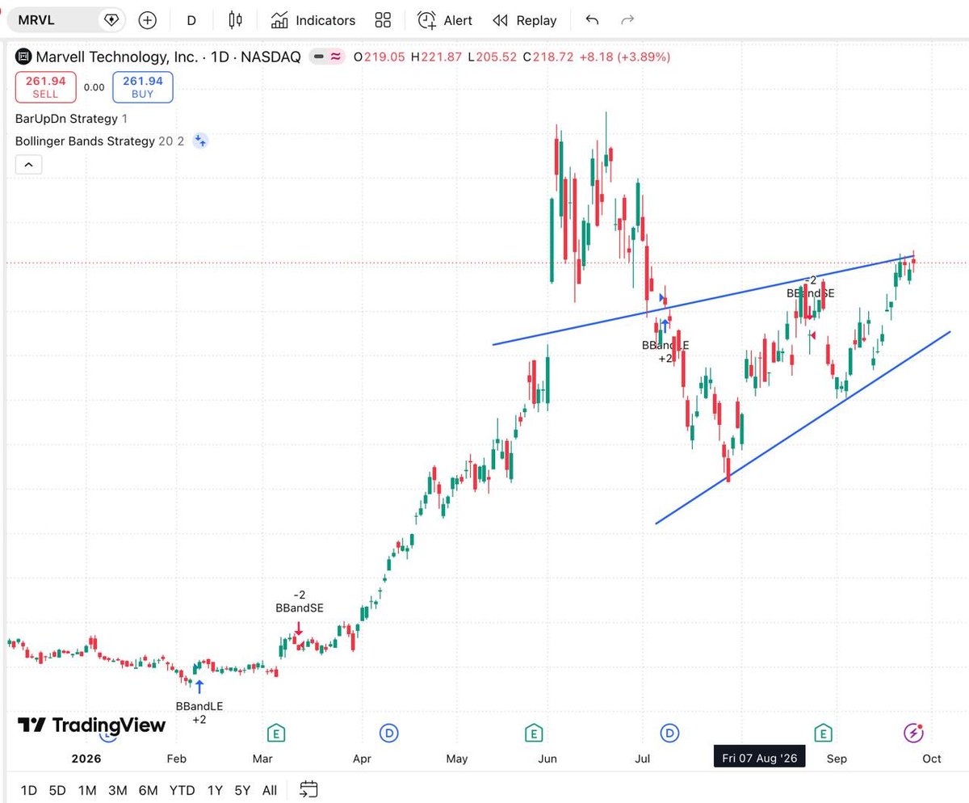Screen dimensions: 969x803
Task: Click the blue up arrow in February
Action: (x=199, y=687)
